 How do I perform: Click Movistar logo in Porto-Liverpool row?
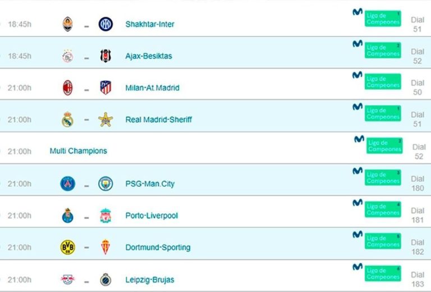pyautogui.click(x=357, y=203)
